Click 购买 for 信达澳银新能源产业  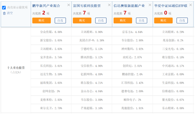click(123, 20)
